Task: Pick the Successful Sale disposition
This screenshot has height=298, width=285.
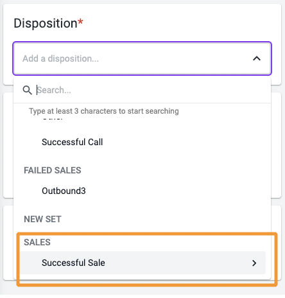Action: [x=73, y=263]
